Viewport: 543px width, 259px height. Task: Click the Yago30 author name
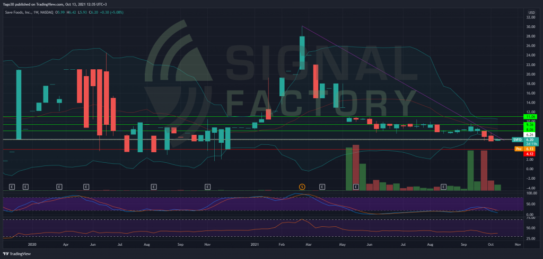click(x=8, y=4)
